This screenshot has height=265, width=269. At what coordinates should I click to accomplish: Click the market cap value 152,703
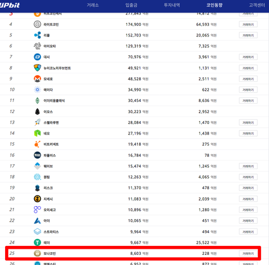point(133,35)
